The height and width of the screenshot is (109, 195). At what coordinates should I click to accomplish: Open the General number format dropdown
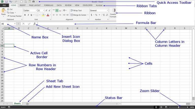tap(107, 11)
